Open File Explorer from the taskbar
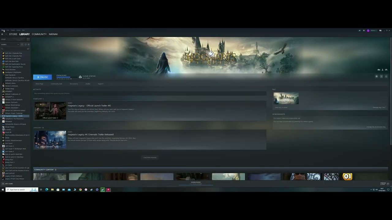Image resolution: width=392 pixels, height=220 pixels. (x=52, y=190)
